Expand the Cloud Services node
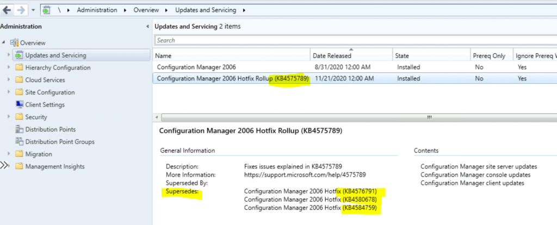Viewport: 557px width, 225px height. 9,80
